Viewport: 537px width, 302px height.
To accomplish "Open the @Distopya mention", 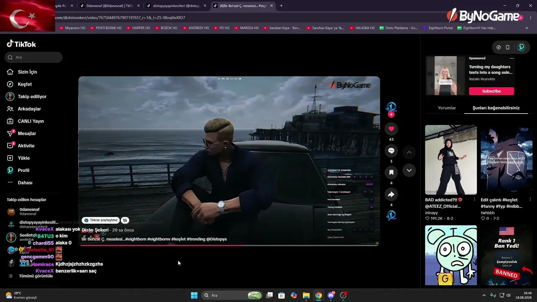I will [x=216, y=239].
